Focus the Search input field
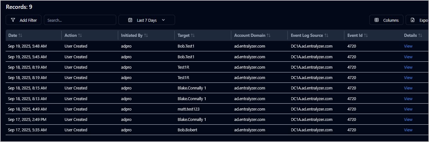This screenshot has height=142, width=429. pos(80,20)
